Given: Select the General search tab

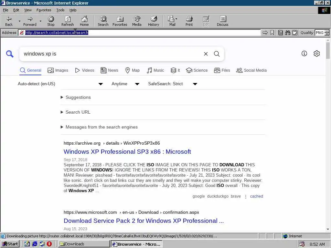Looking at the screenshot, I should point(31,70).
